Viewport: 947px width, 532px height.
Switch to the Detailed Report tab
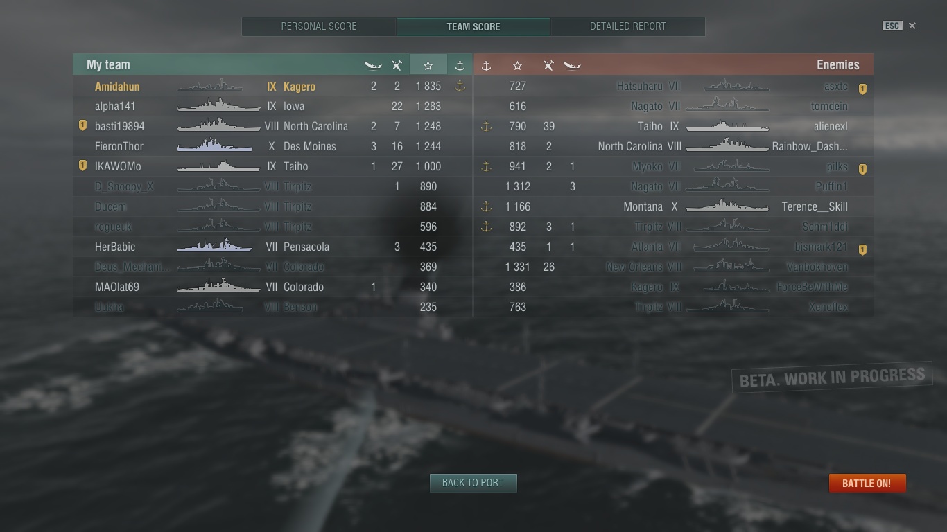(x=627, y=26)
